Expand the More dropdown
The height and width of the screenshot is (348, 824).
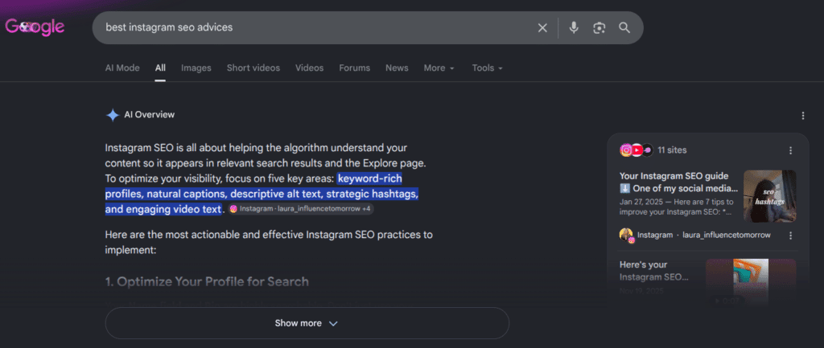coord(439,68)
